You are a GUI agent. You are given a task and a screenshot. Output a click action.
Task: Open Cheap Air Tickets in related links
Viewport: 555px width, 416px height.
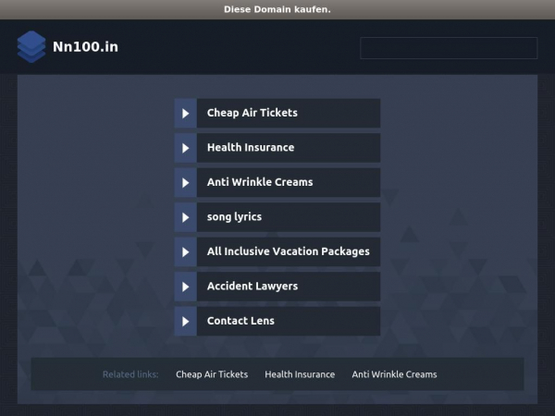point(212,374)
